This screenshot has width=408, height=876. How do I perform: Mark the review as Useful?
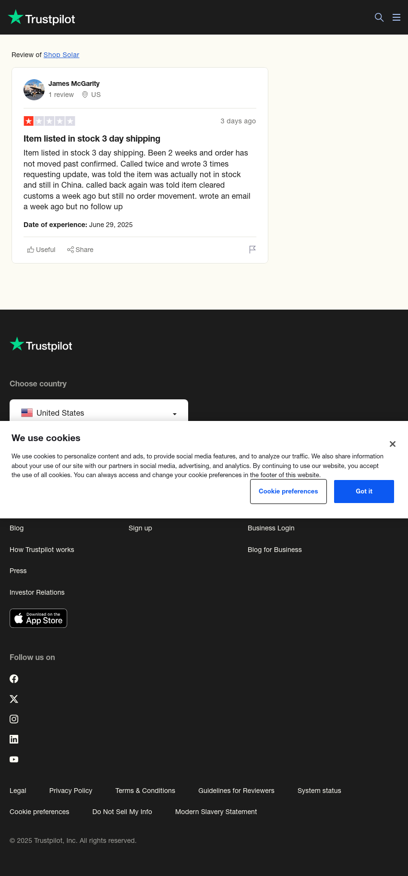pos(41,250)
